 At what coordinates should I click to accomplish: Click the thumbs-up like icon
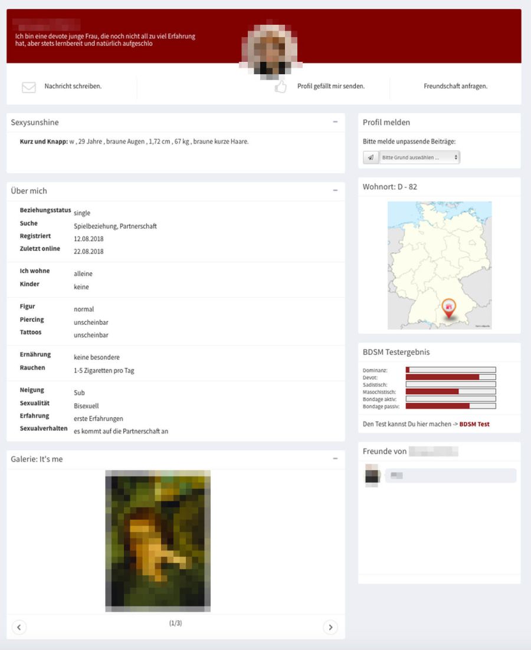point(281,87)
